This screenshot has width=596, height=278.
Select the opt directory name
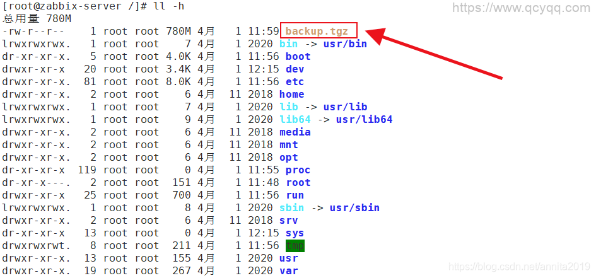(288, 158)
